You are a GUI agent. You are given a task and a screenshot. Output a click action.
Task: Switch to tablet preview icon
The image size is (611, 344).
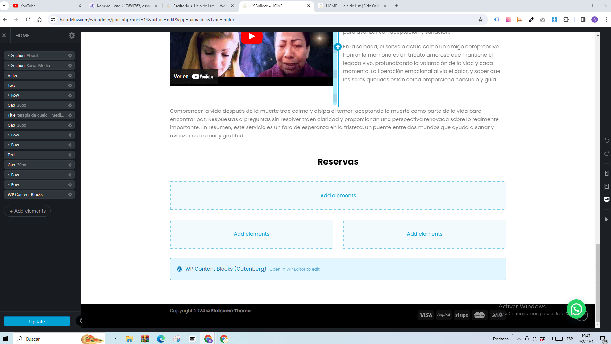[607, 186]
